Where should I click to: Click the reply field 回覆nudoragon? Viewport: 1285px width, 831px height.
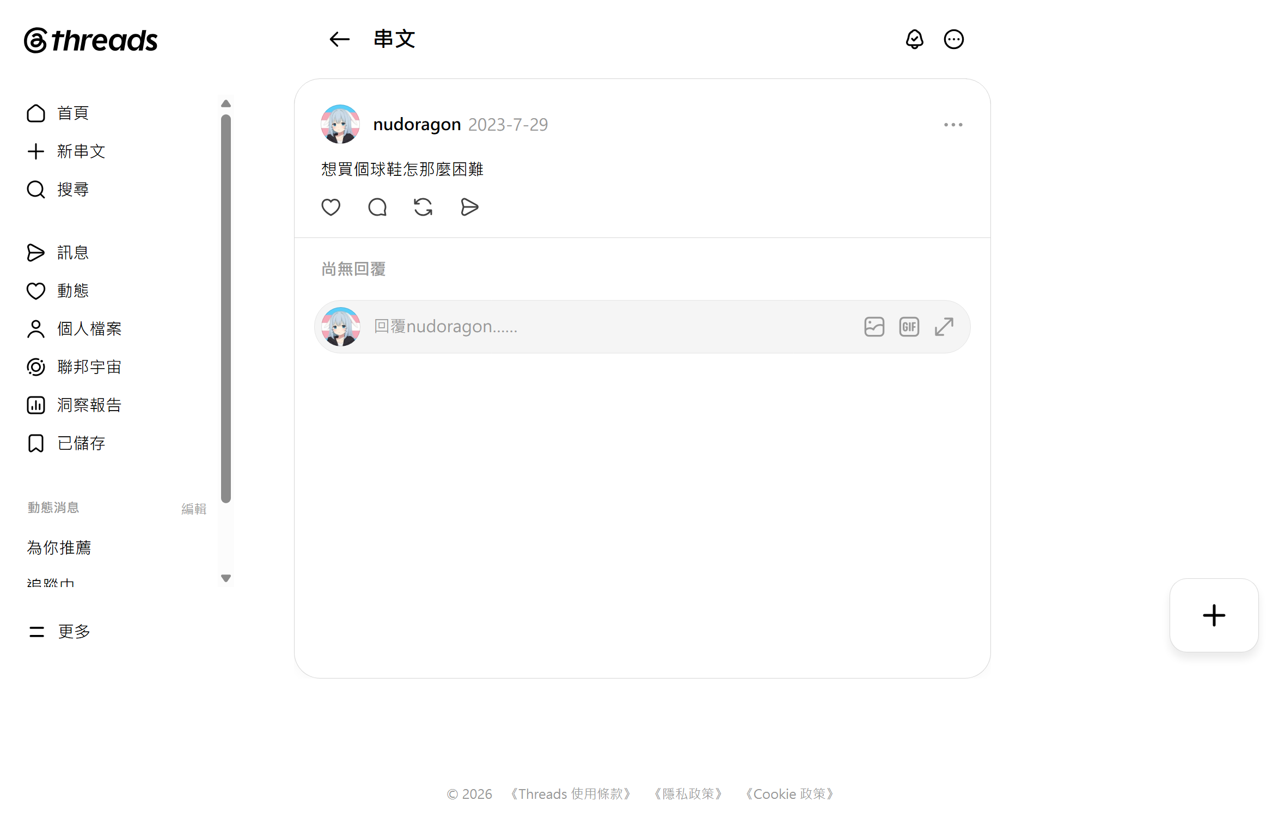[642, 327]
